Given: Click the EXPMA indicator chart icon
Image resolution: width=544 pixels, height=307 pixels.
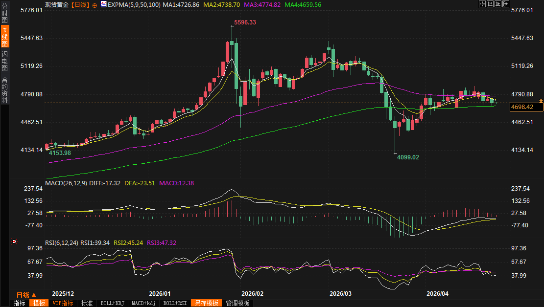Looking at the screenshot, I should (103, 4).
